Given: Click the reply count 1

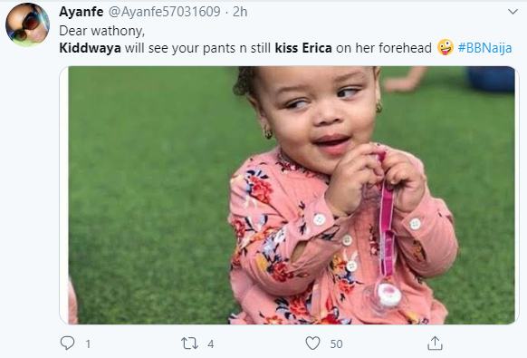Looking at the screenshot, I should coord(88,343).
